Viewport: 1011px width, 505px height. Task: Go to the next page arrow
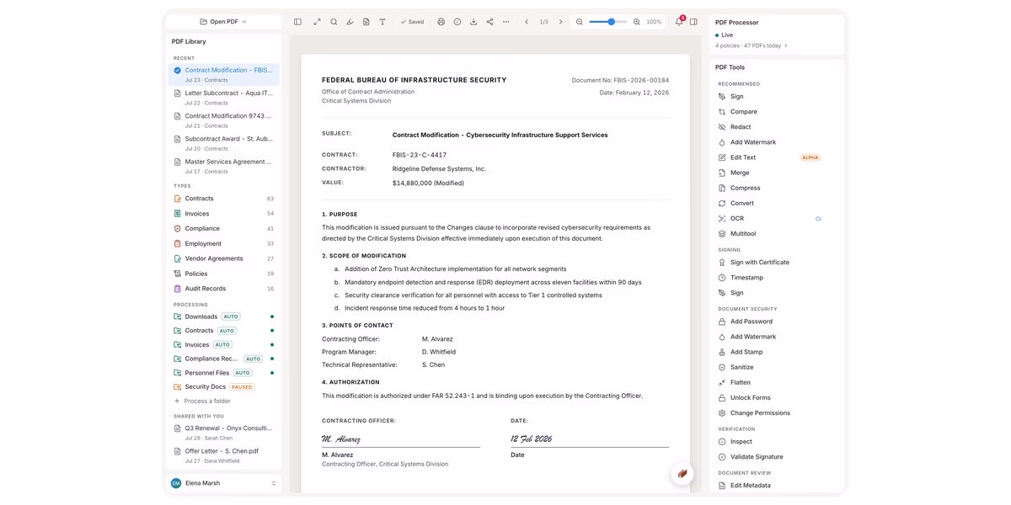(x=561, y=22)
